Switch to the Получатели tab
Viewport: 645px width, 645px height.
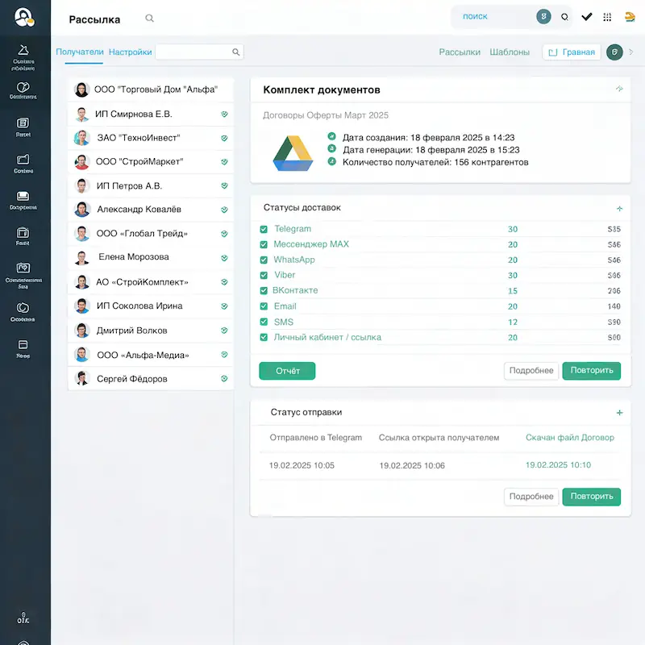pyautogui.click(x=80, y=52)
